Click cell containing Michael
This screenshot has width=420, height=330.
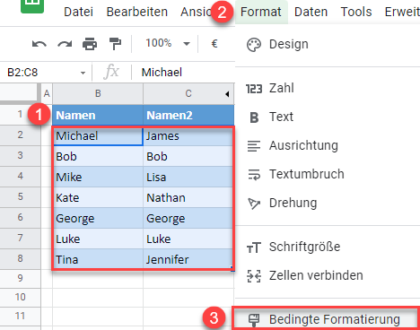click(98, 136)
